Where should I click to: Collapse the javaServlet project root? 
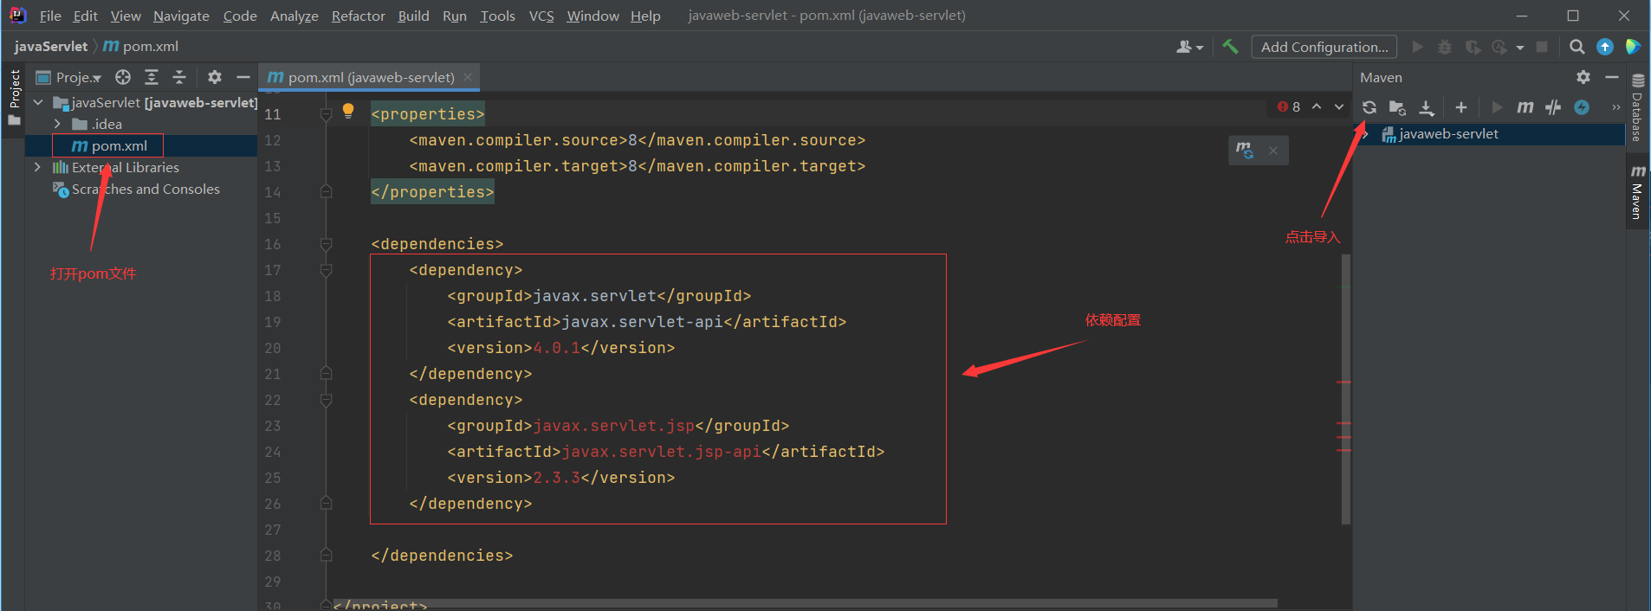[x=38, y=102]
